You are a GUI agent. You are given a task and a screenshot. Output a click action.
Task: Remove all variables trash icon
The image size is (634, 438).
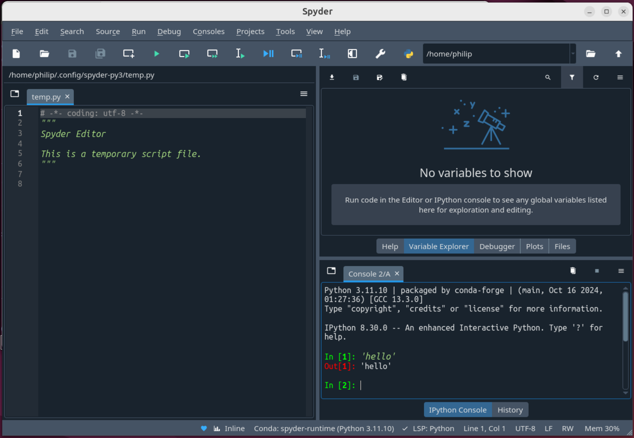click(x=404, y=77)
